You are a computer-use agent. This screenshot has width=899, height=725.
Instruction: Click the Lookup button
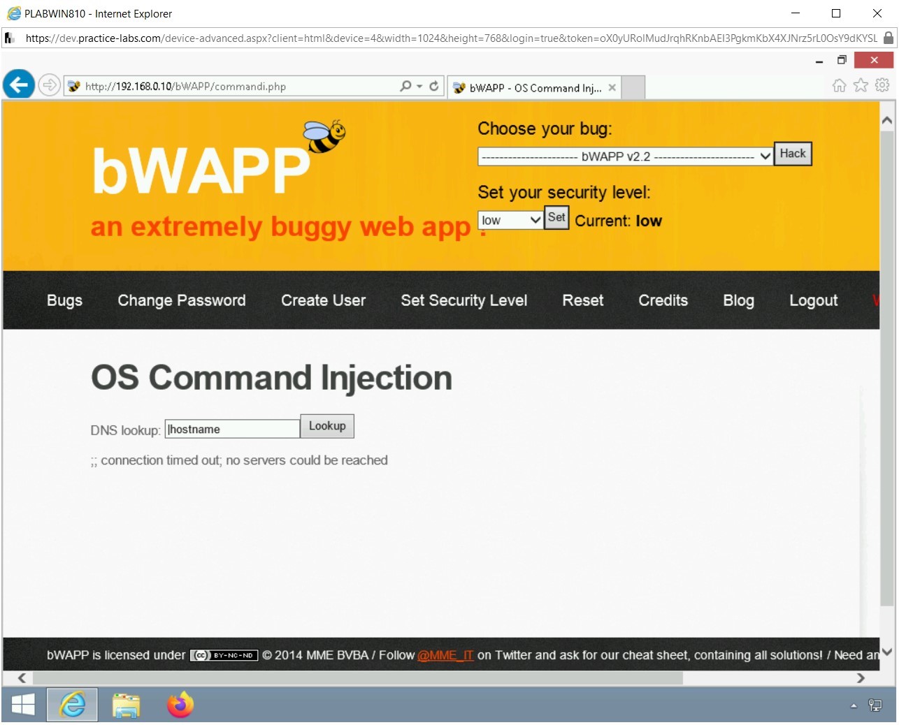[326, 426]
